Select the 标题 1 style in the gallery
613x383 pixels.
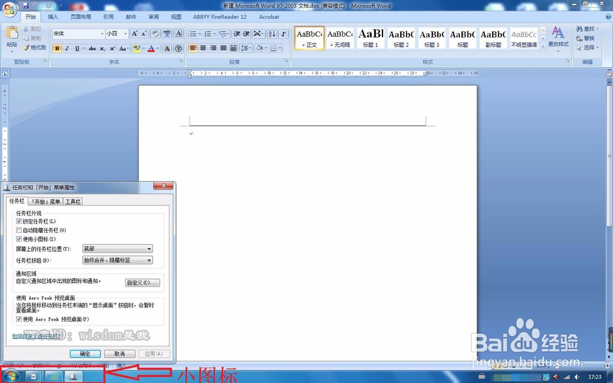pyautogui.click(x=371, y=38)
